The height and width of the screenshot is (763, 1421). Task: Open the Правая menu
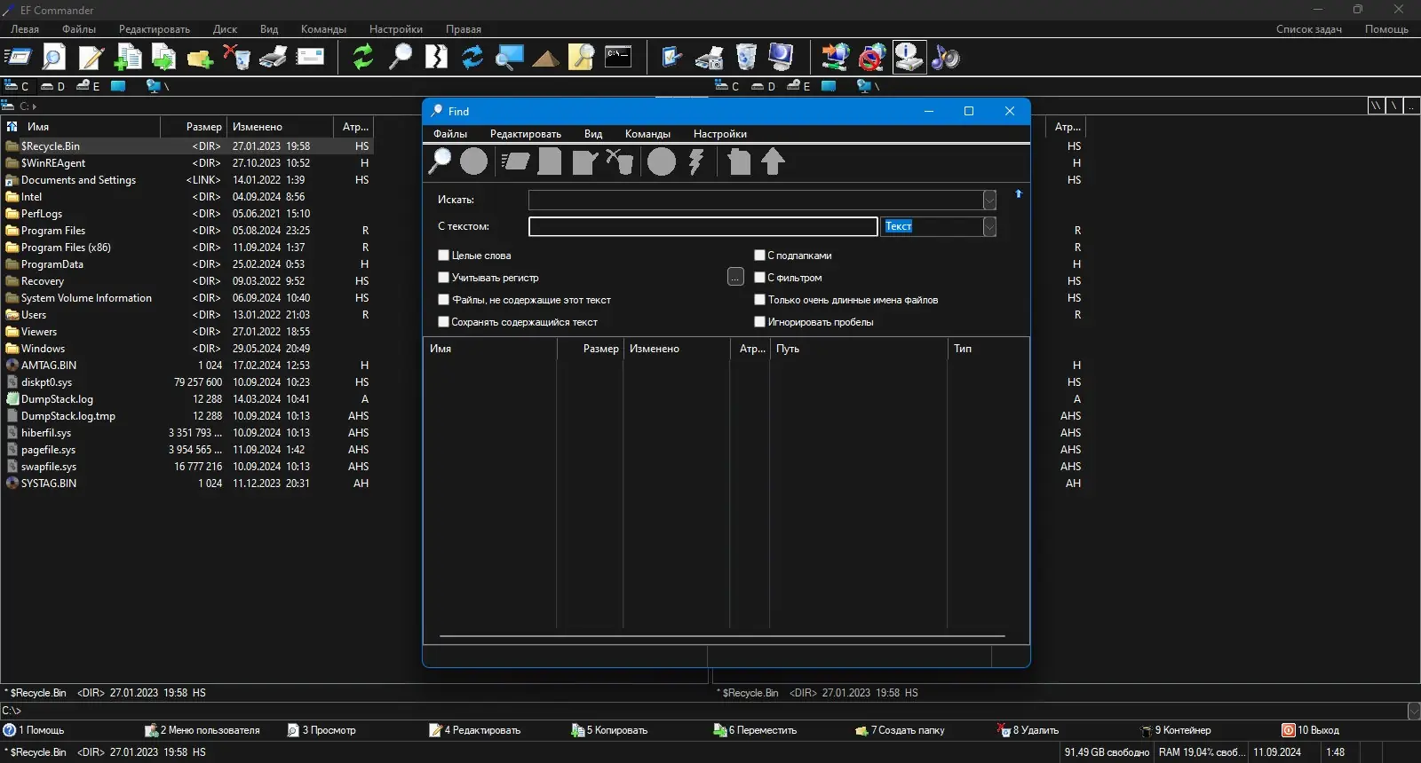(464, 29)
